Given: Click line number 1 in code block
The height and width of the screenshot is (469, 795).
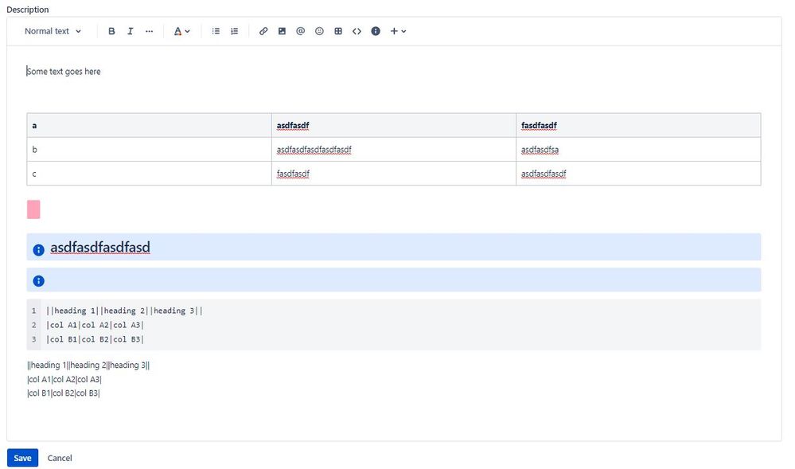Looking at the screenshot, I should [x=34, y=311].
